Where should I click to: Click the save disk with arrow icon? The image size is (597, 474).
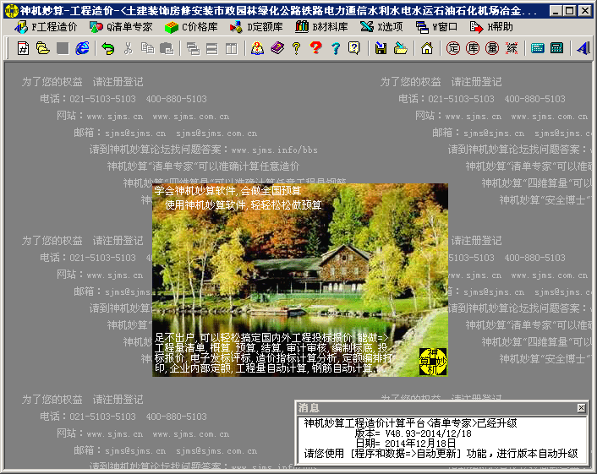pyautogui.click(x=381, y=48)
